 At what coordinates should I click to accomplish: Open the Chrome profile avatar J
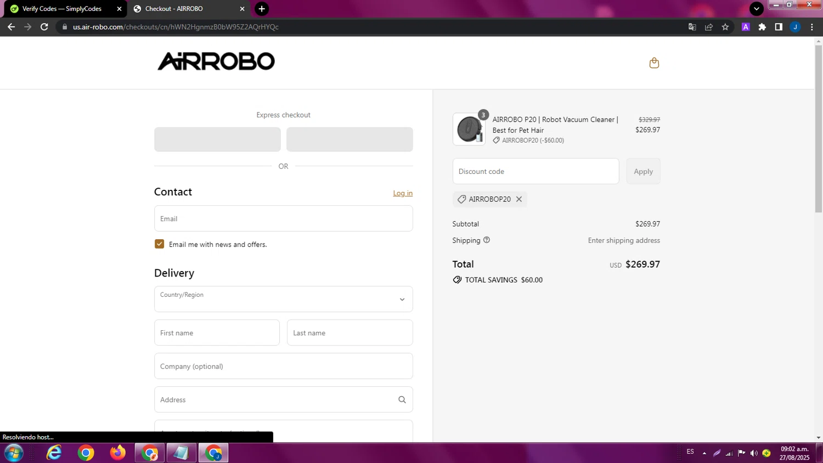click(795, 27)
